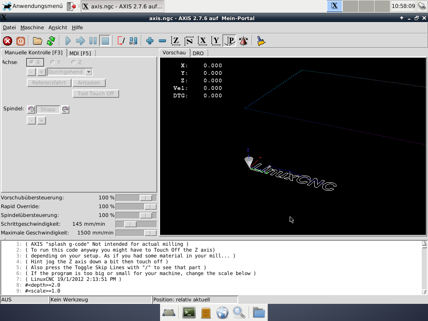Select G-code line 1 splash comment
Screen dimensions: 428x321
pos(107,244)
